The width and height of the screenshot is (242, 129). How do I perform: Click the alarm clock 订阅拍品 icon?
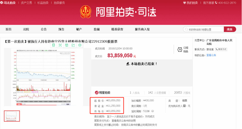[180, 50]
